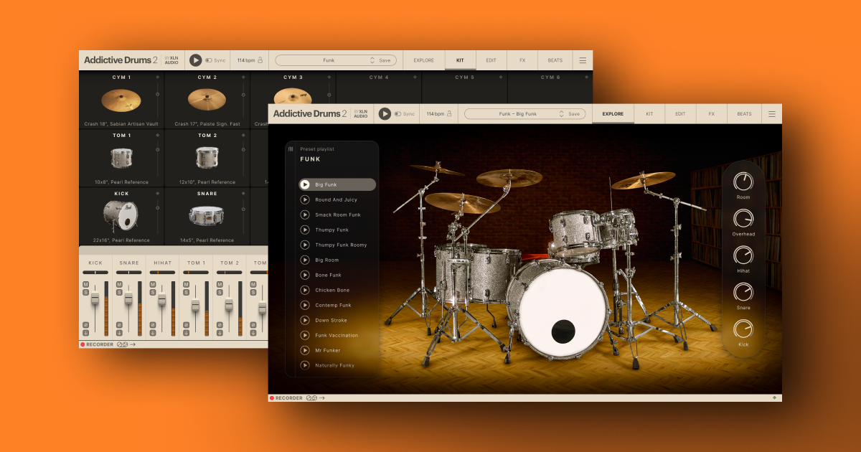Toggle Sync in the front Explore window
The image size is (861, 452).
coord(405,113)
